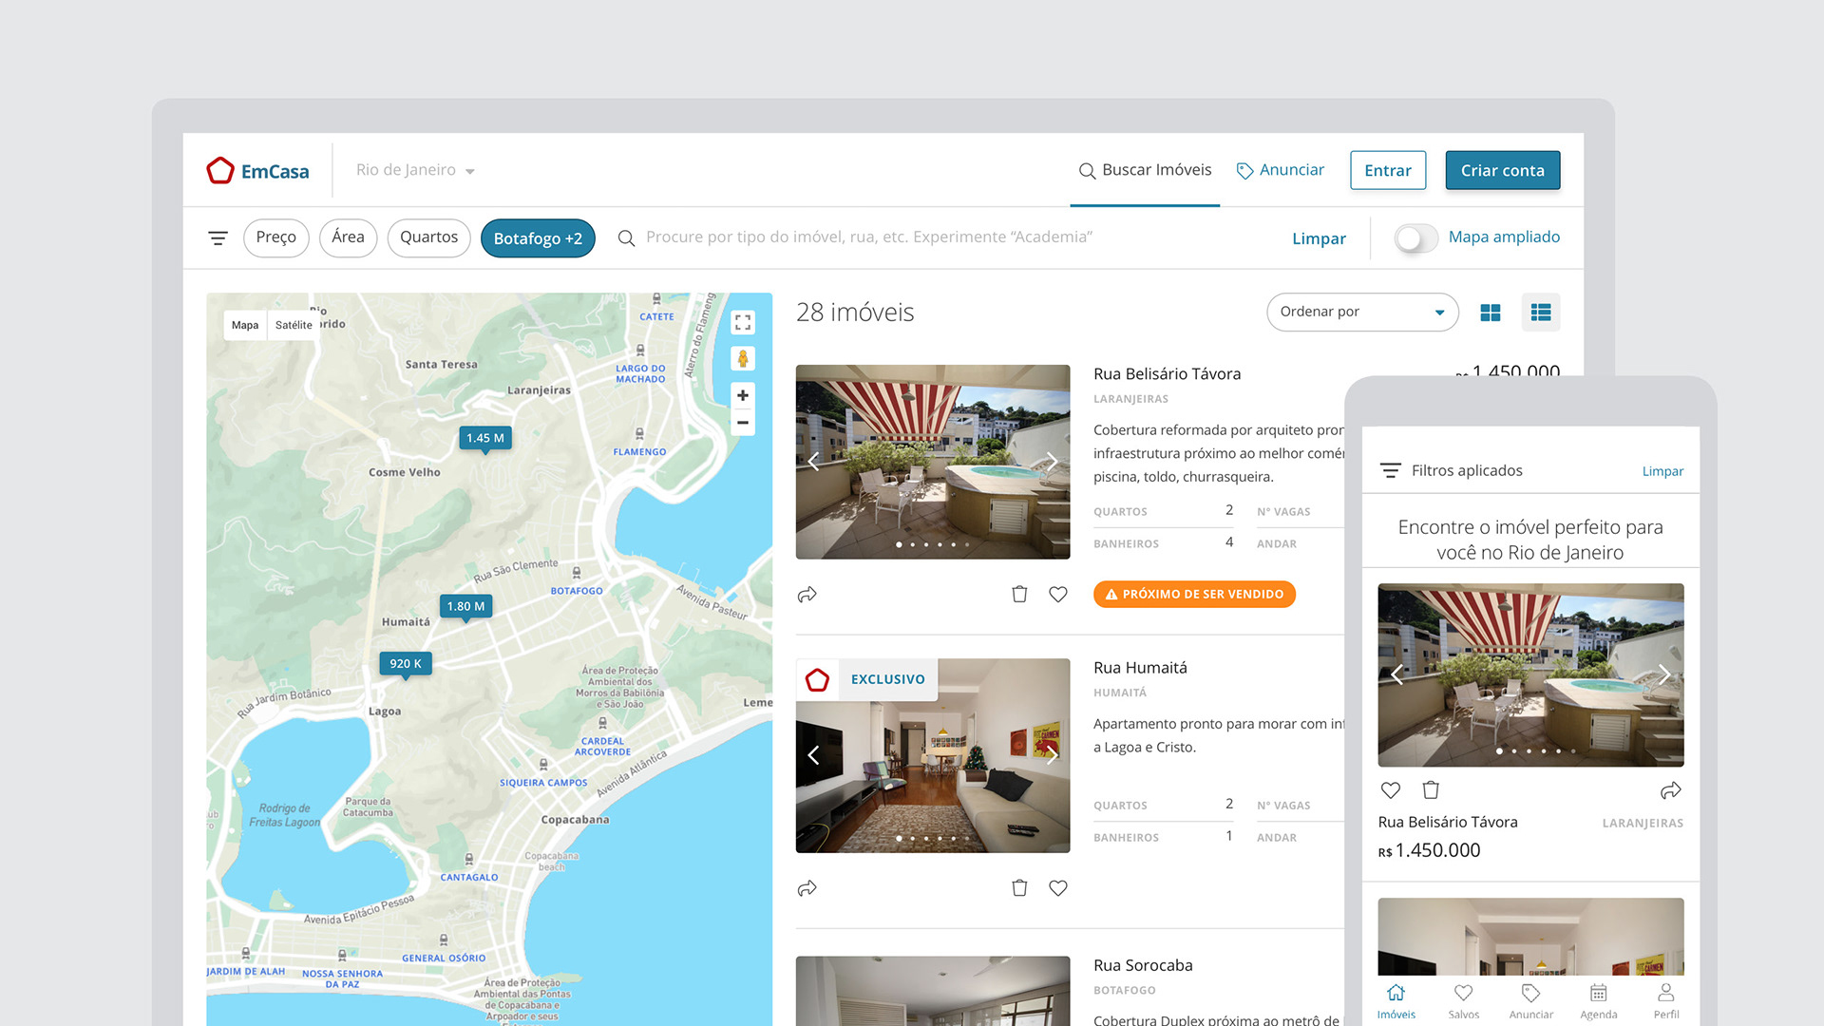Open Salvos tab in mobile navbar
1824x1026 pixels.
[1463, 1000]
